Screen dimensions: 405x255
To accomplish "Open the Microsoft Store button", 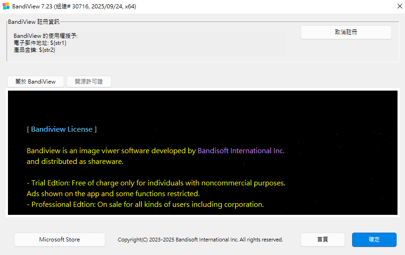I will pos(59,240).
